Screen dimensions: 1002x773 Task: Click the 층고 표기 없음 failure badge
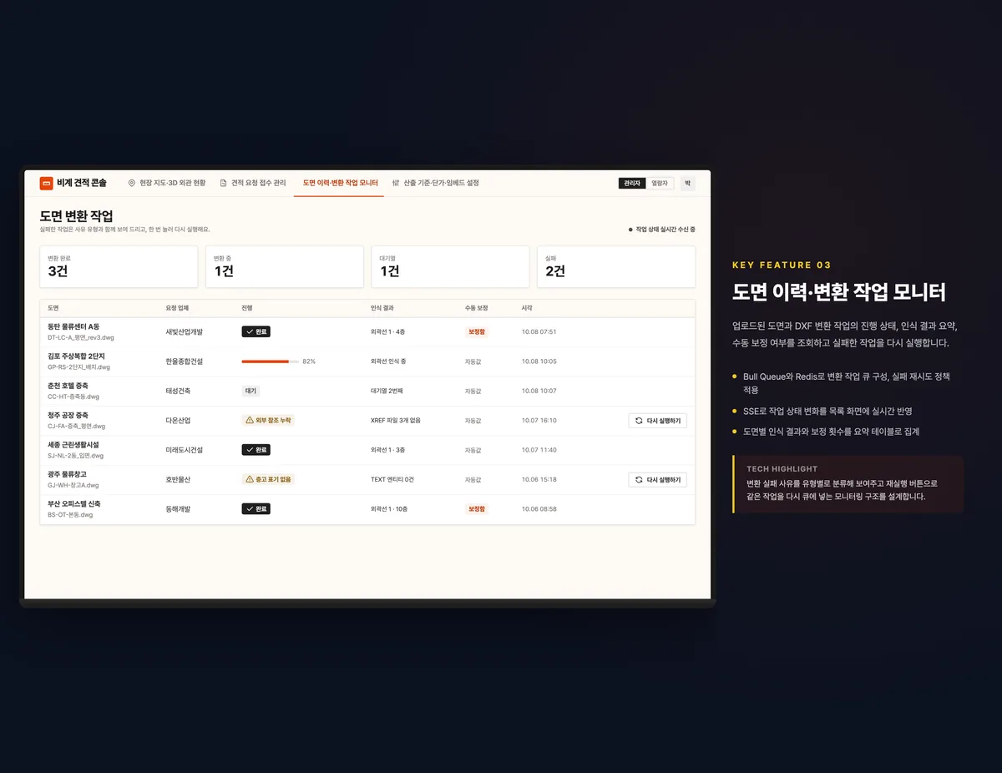point(268,480)
